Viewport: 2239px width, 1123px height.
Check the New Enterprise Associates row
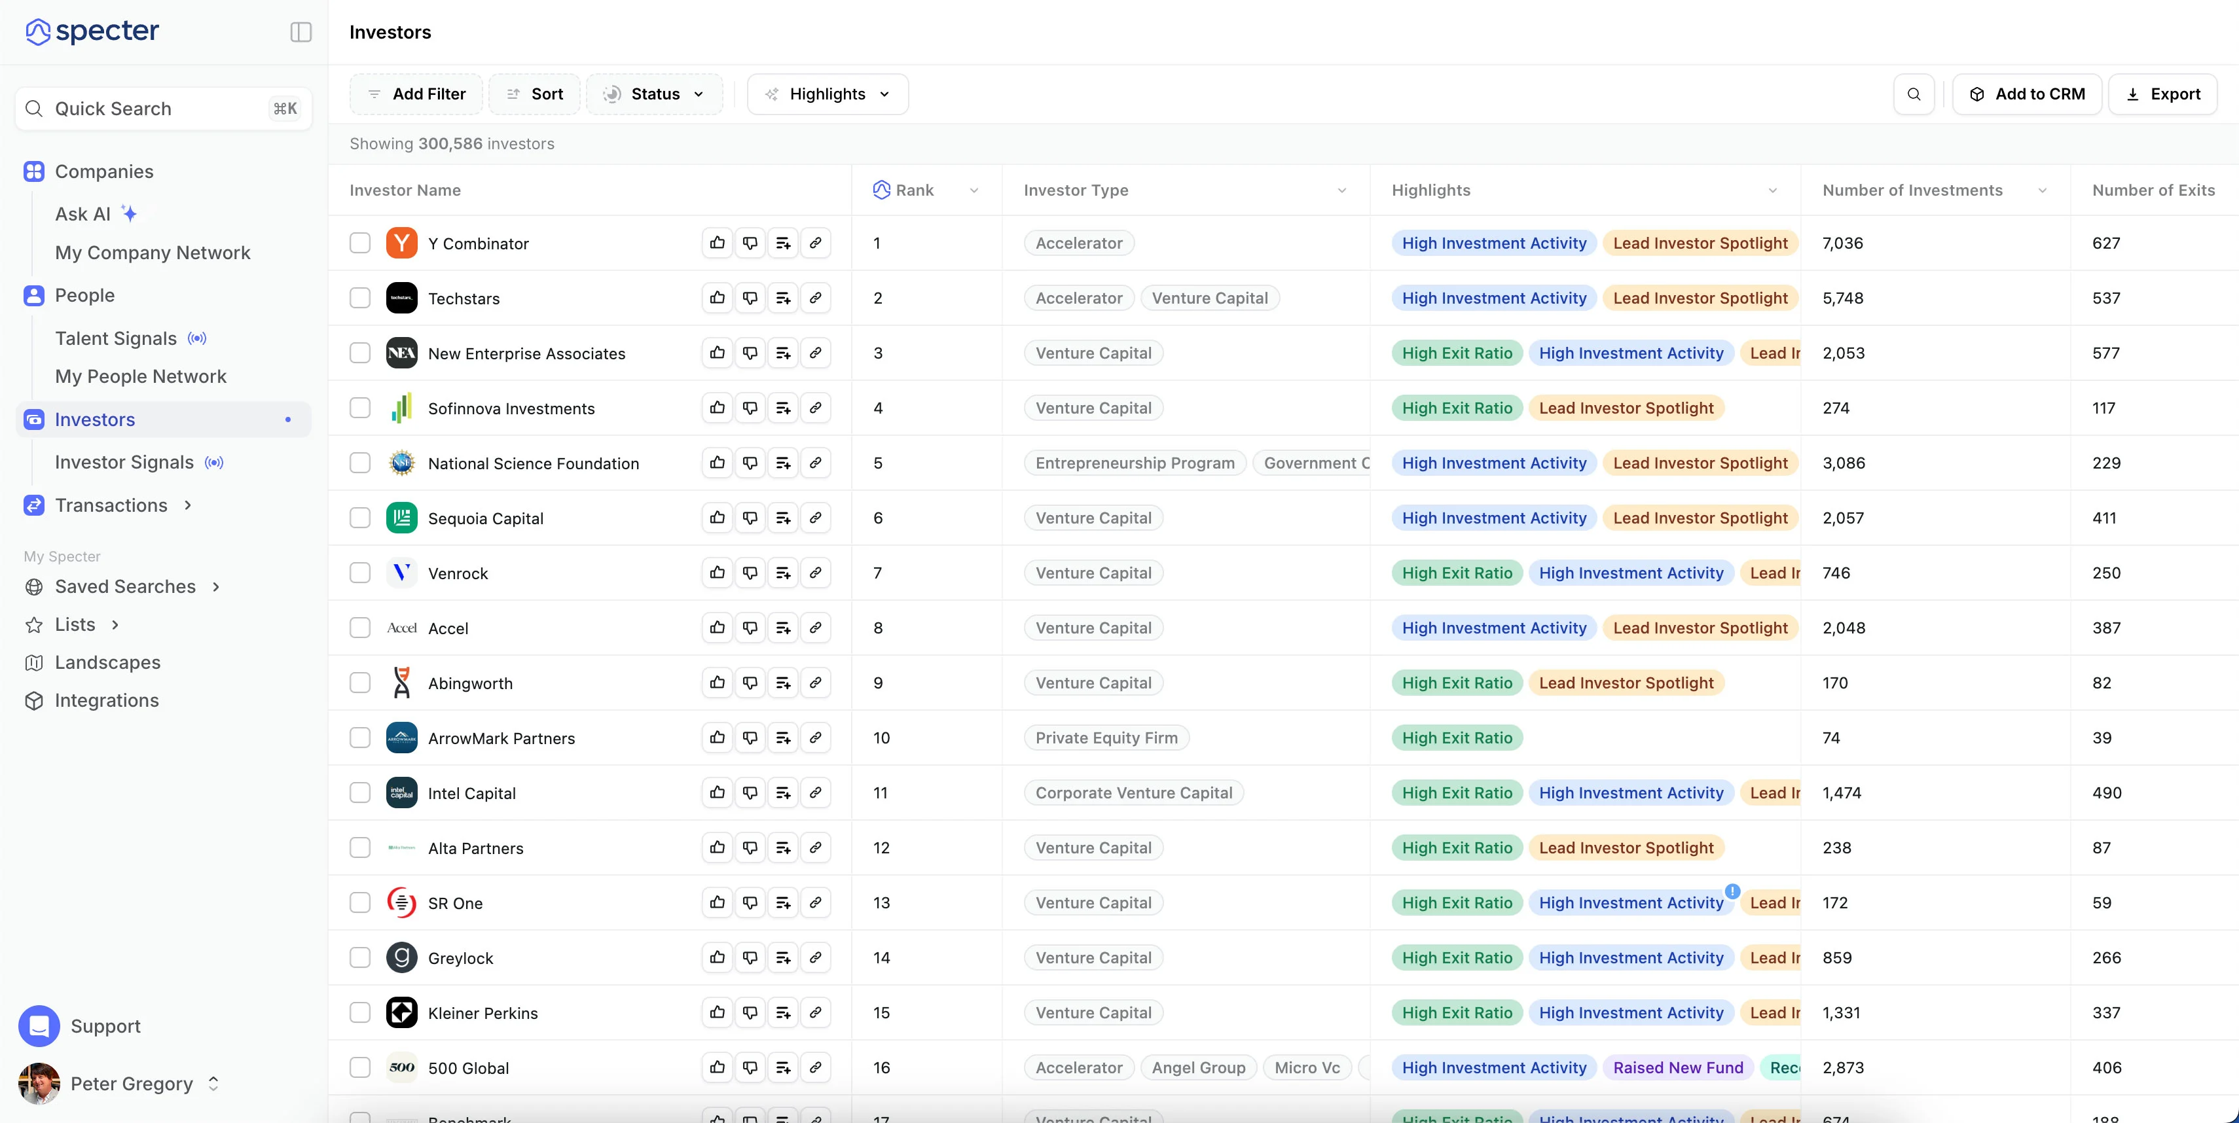360,353
